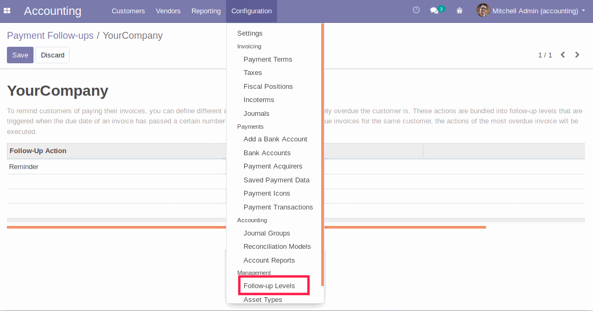Open Payment Transactions menu entry
The width and height of the screenshot is (593, 311).
point(278,207)
